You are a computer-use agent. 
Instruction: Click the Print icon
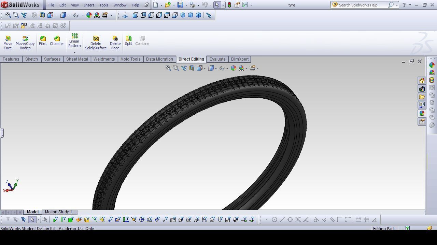tap(192, 5)
